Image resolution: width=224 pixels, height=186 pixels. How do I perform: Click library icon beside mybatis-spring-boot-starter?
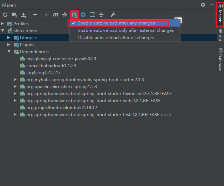(22, 79)
